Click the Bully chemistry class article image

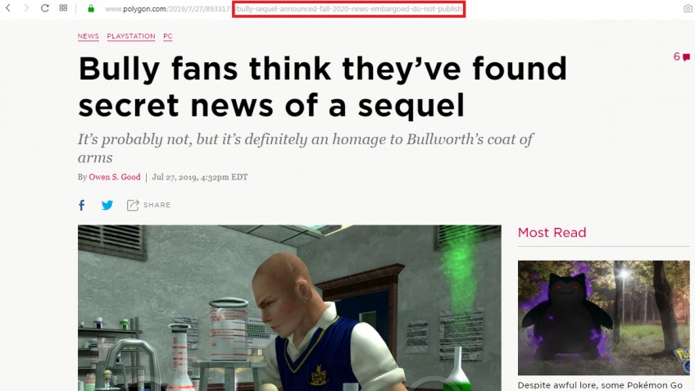click(x=289, y=307)
